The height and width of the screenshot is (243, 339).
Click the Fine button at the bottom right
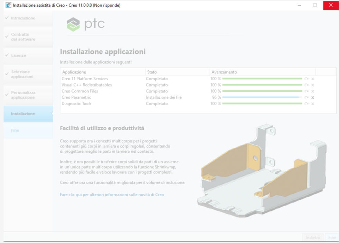(332, 237)
